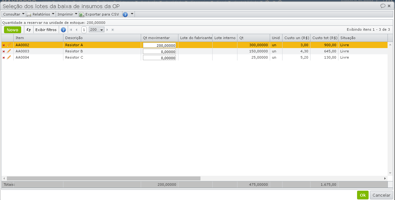Click the comment bubble icon in title bar
This screenshot has width=395, height=200.
[x=383, y=6]
